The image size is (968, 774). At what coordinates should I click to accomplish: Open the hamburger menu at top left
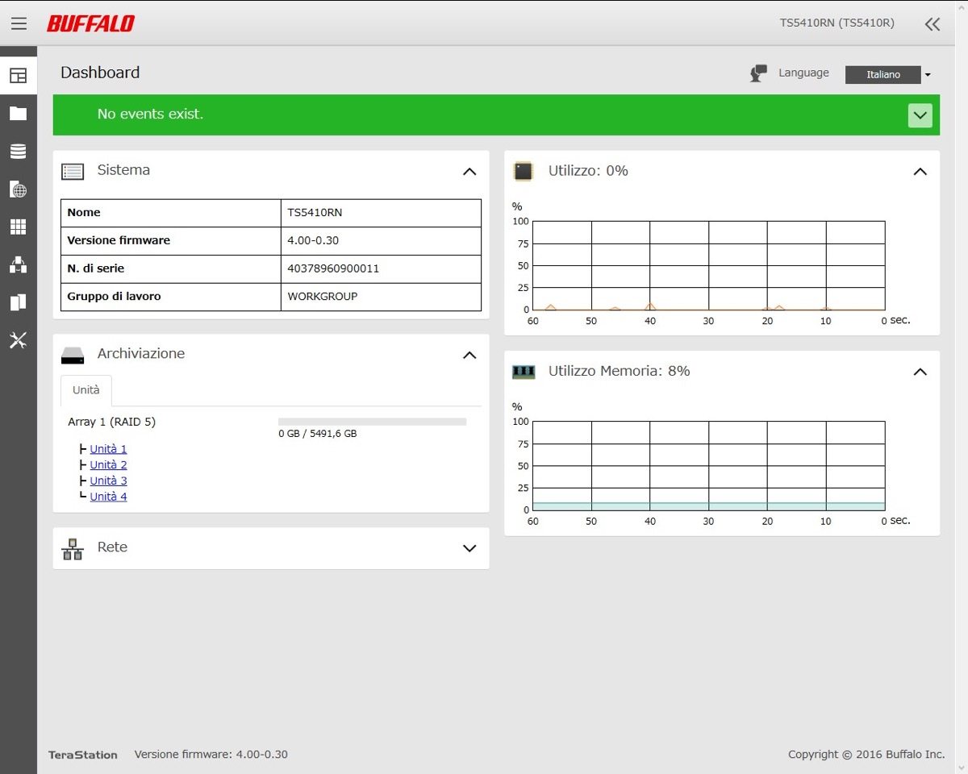tap(19, 24)
